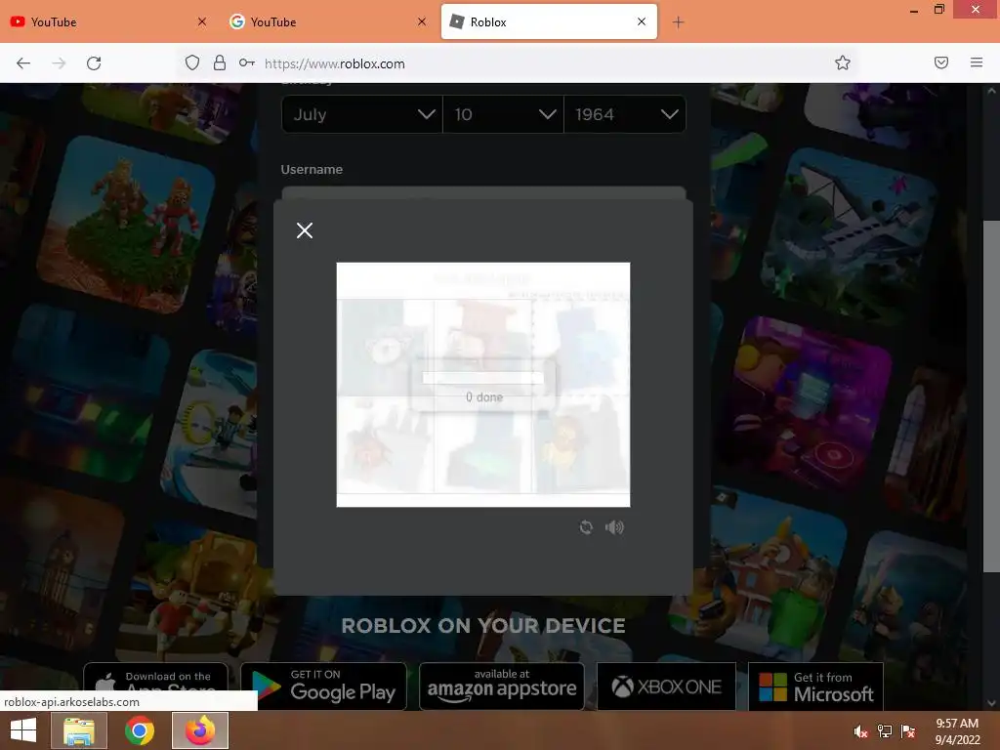
Task: Open network status tray icon
Action: click(885, 731)
